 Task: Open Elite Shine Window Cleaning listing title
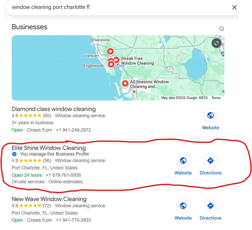coord(49,148)
